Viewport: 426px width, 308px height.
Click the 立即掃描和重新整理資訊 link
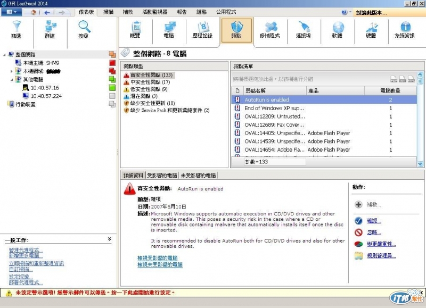coord(36,263)
